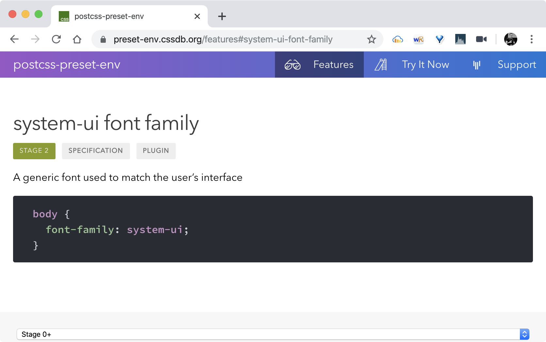Image resolution: width=546 pixels, height=342 pixels.
Task: Open a new tab with plus button
Action: point(222,16)
